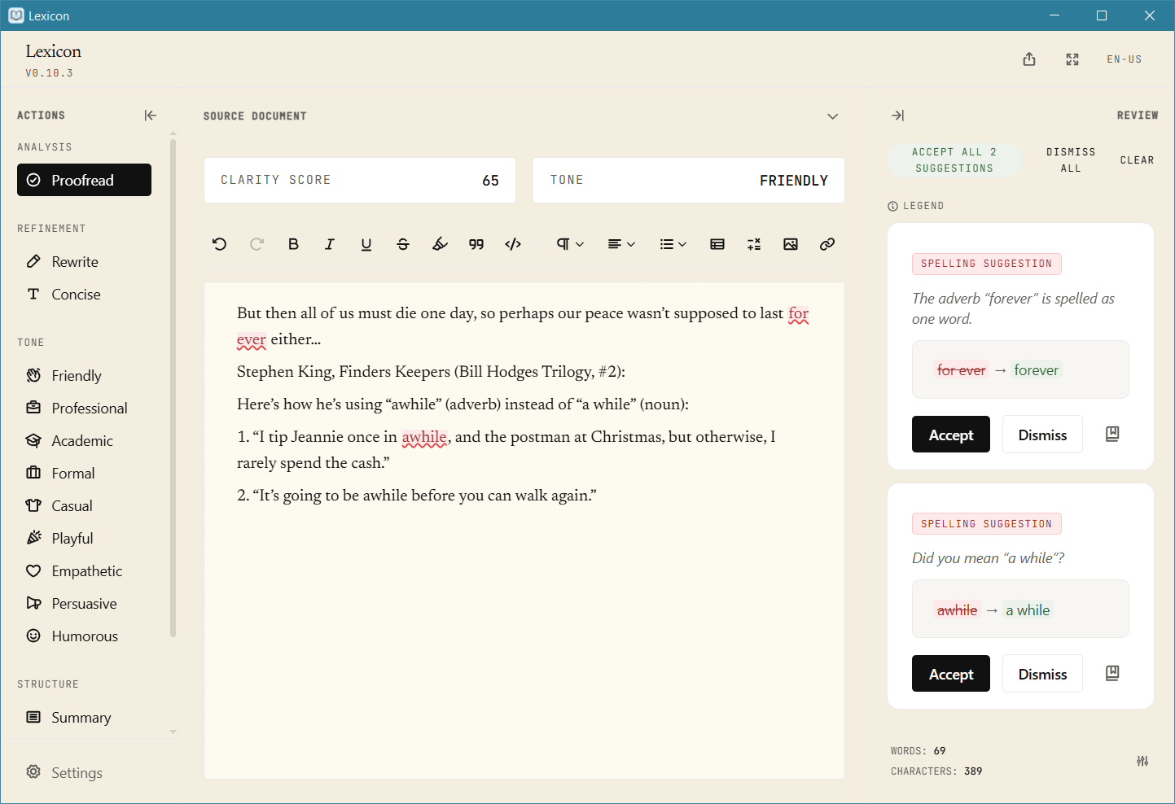Toggle italic formatting
1175x804 pixels.
pos(330,244)
